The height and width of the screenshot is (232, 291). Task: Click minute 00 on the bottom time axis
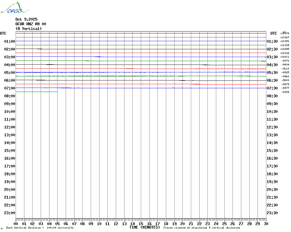pos(16,224)
